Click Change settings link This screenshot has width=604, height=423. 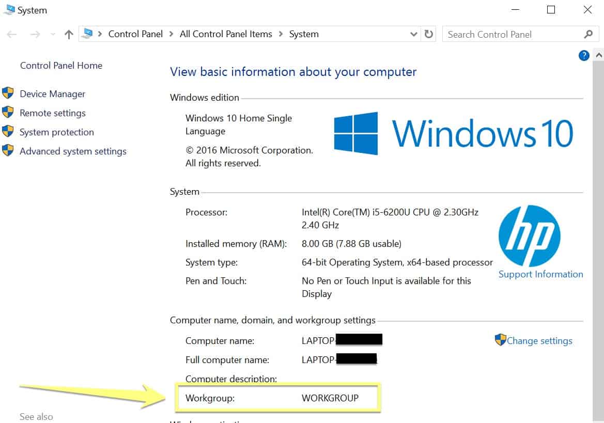coord(539,341)
